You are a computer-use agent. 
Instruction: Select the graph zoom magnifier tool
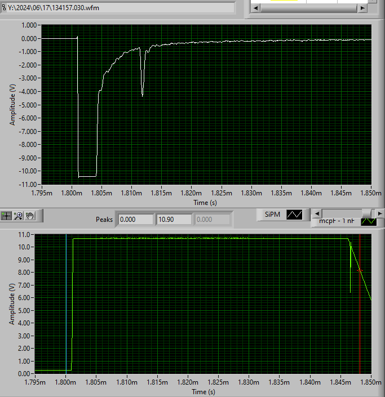click(x=18, y=216)
